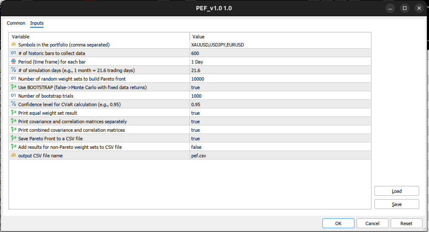This screenshot has height=232, width=429.
Task: Click the fraction icon beside Confidence level for CVaR
Action: [x=13, y=104]
